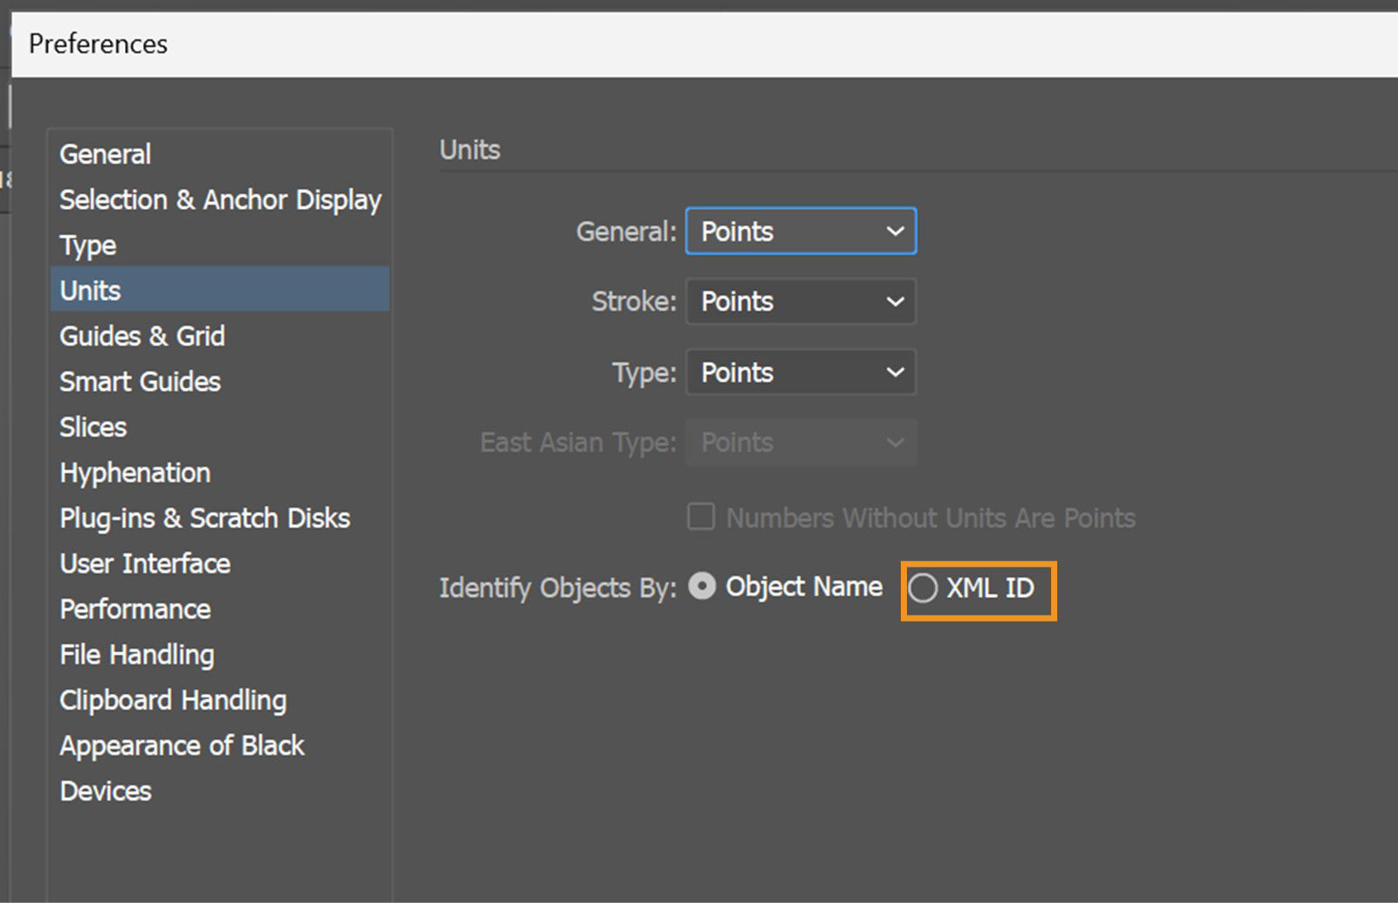Open Guides & Grid preferences

coord(142,336)
